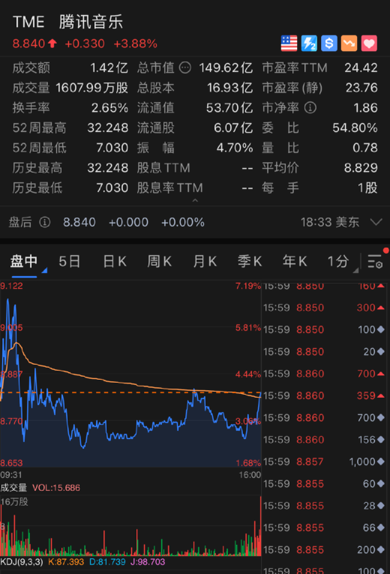Tap the TME 腾讯音乐 stock title
The height and width of the screenshot is (574, 390).
(68, 22)
